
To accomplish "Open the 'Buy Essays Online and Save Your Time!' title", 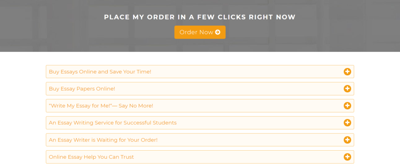I will [100, 72].
